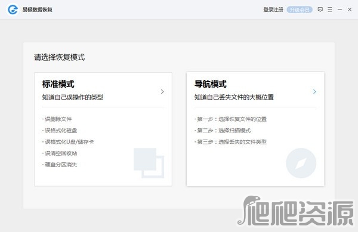
Task: Click the compass icon in 导航模式
Action: pos(301,163)
